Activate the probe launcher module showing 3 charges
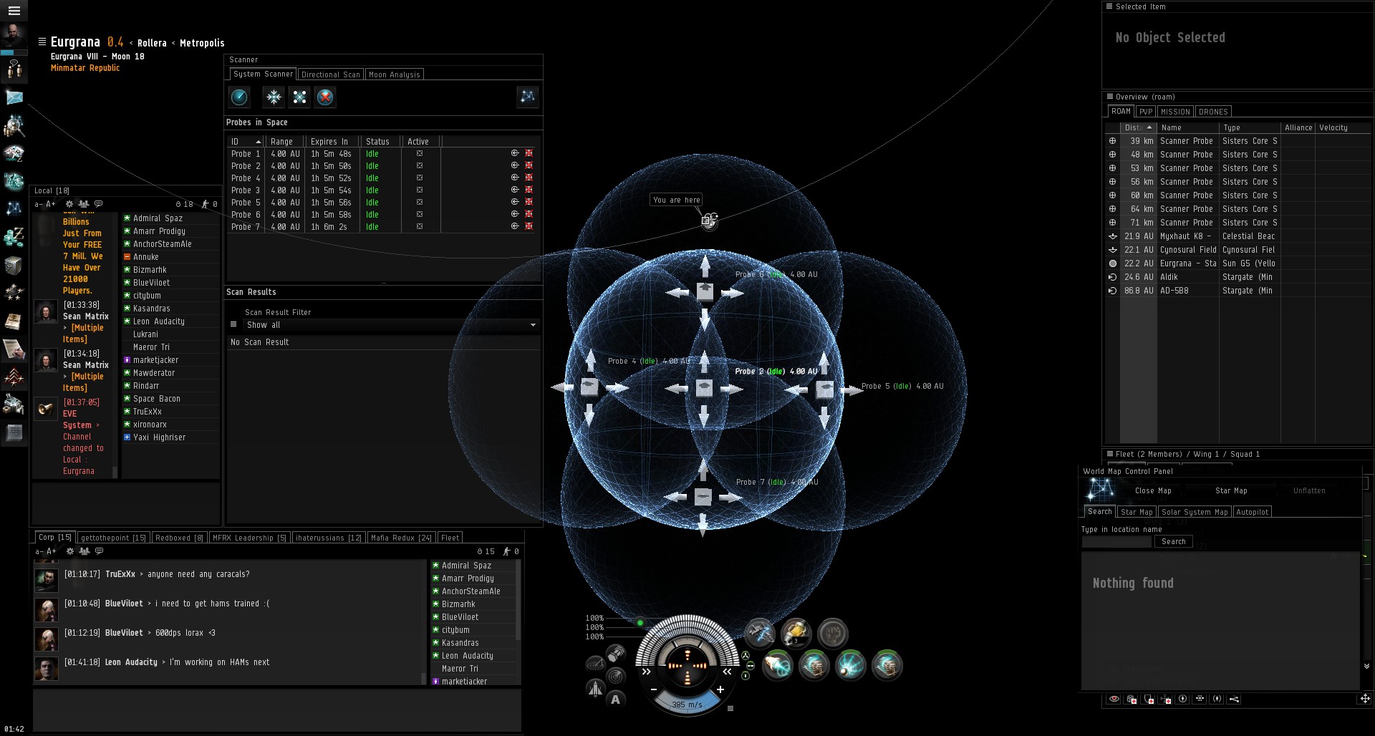The width and height of the screenshot is (1375, 736). click(x=796, y=633)
